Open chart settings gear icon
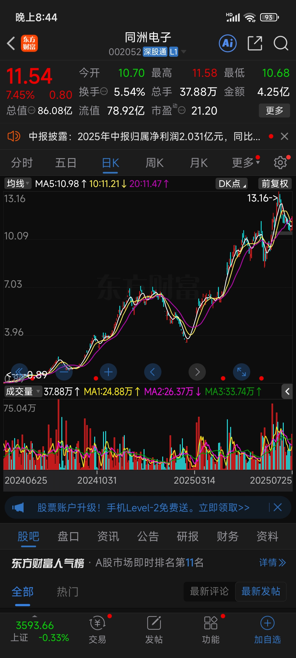This screenshot has height=658, width=296. [x=280, y=163]
